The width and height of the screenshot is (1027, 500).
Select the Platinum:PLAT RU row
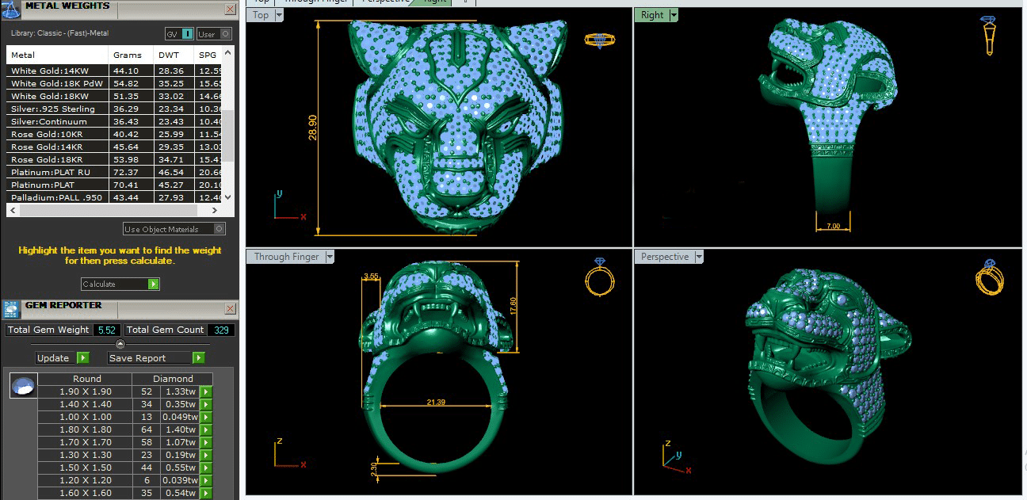tap(114, 172)
